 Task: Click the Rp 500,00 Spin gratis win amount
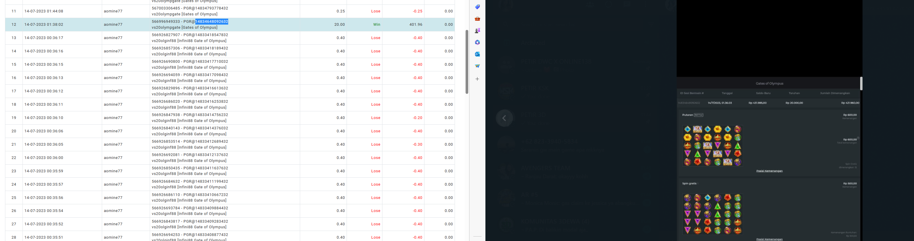point(850,184)
